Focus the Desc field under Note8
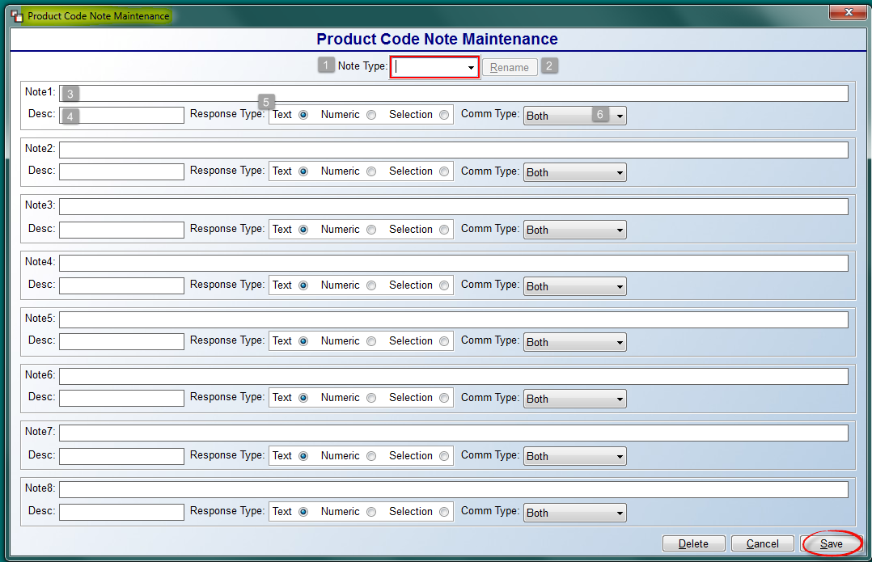Viewport: 872px width, 562px height. pos(122,512)
